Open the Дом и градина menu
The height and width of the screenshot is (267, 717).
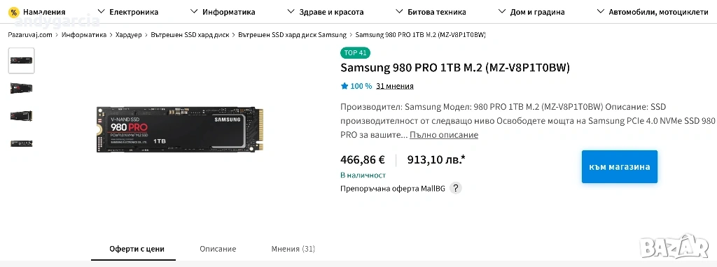pos(531,12)
